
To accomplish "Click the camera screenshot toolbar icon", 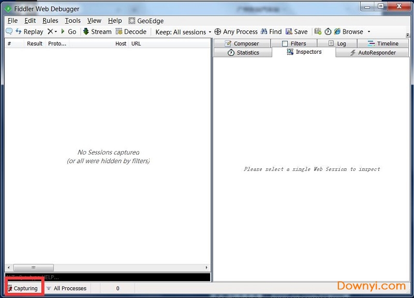I will tap(318, 32).
